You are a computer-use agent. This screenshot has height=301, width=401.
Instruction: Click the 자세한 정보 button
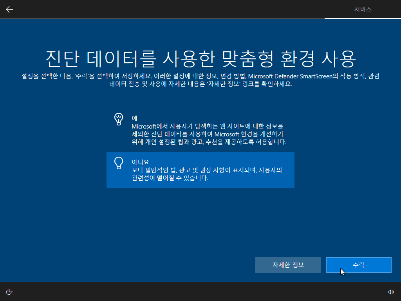[x=288, y=265]
